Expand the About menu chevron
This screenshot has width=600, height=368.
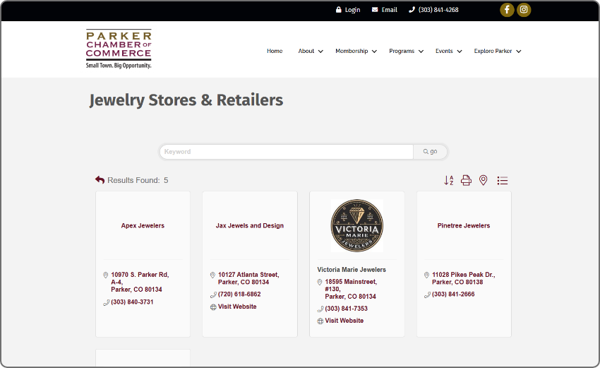320,52
